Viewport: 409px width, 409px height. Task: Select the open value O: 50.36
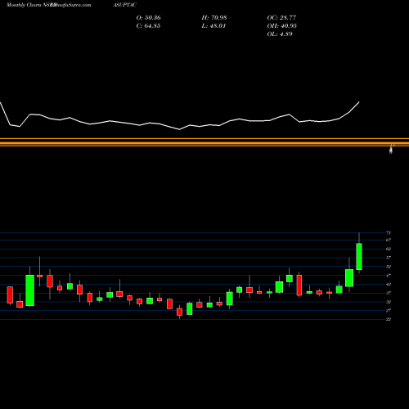pyautogui.click(x=149, y=18)
